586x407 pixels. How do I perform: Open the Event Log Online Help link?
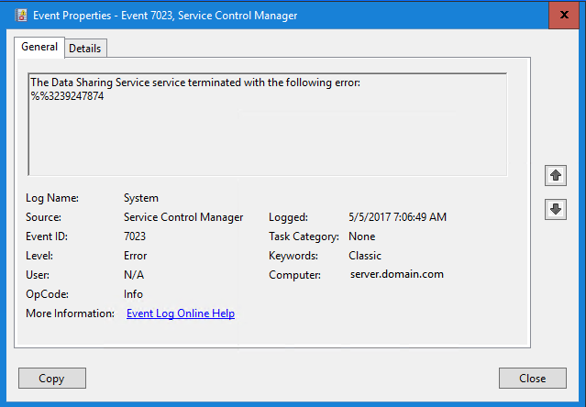[181, 313]
